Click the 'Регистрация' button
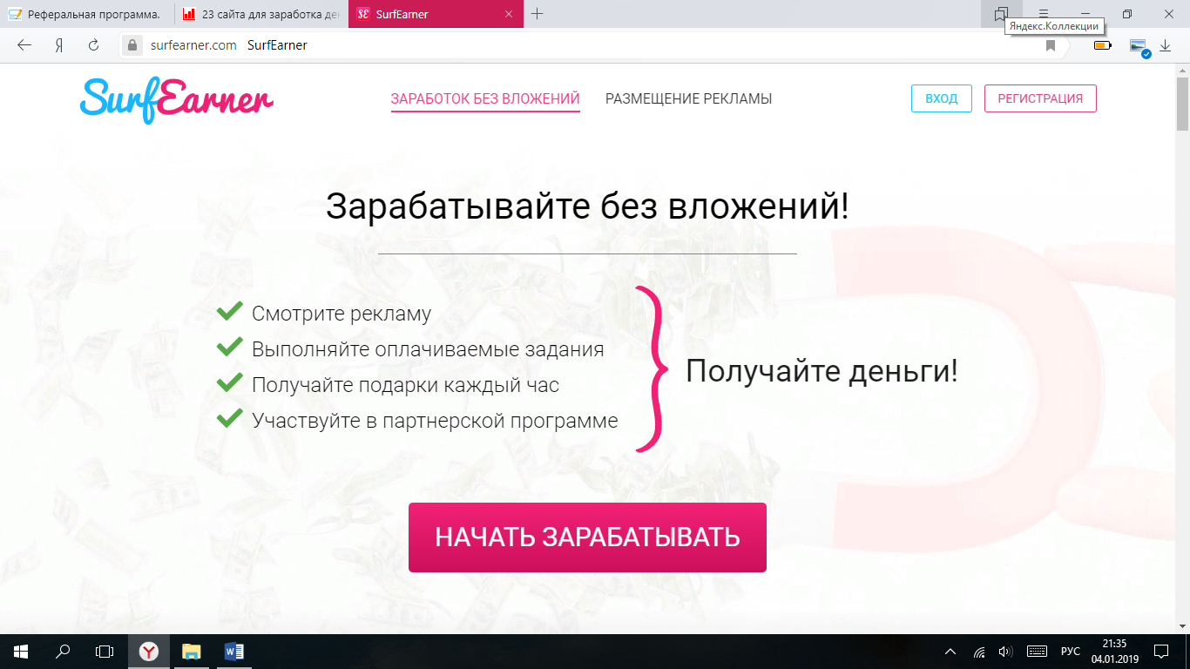This screenshot has width=1190, height=669. [x=1040, y=98]
